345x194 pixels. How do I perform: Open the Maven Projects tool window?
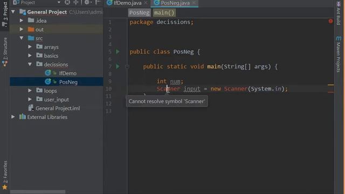pyautogui.click(x=339, y=54)
